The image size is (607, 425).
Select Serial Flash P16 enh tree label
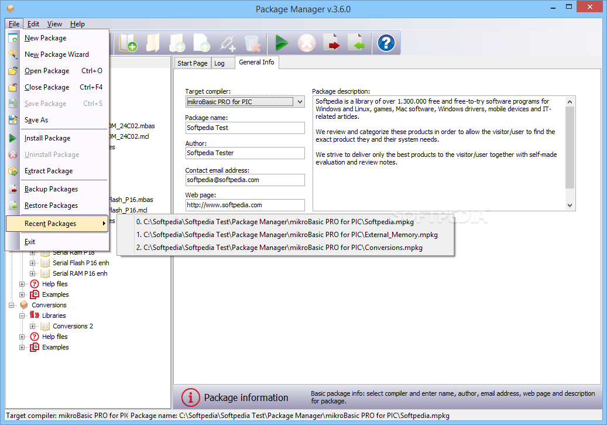point(81,263)
